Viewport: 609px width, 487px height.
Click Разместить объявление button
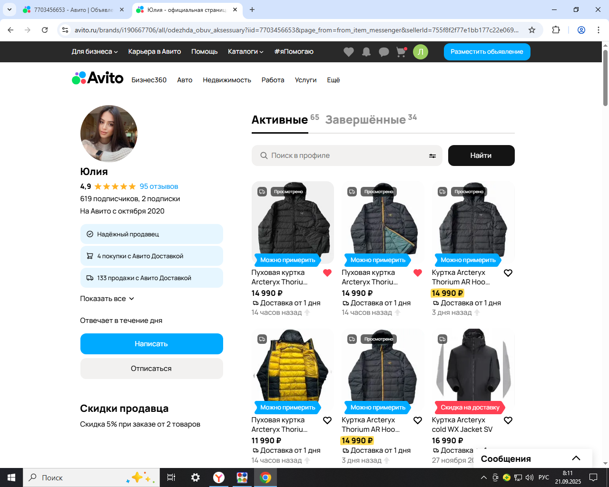[x=487, y=52]
